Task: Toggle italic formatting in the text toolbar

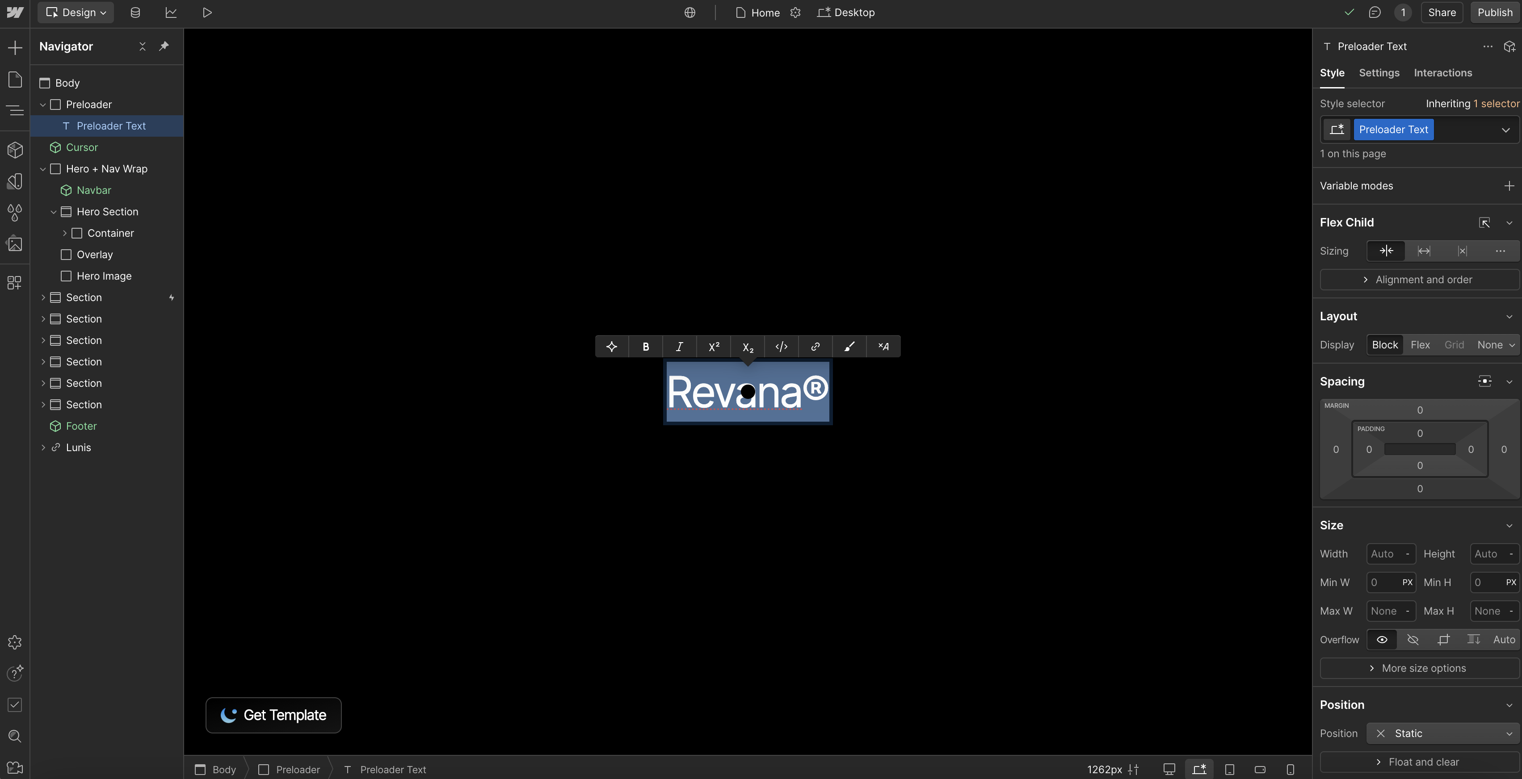Action: click(680, 347)
